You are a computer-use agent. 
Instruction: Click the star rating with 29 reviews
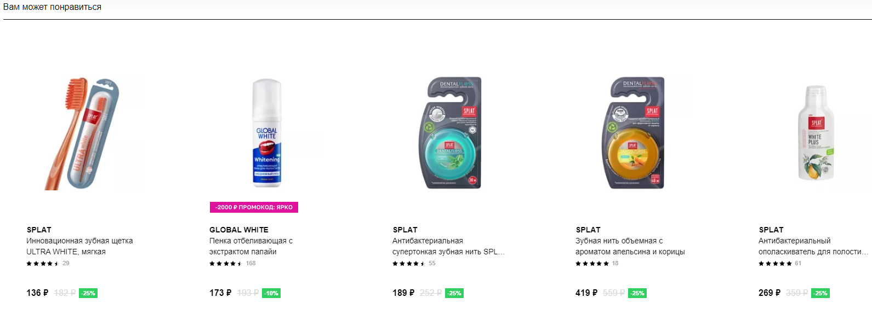tap(43, 264)
